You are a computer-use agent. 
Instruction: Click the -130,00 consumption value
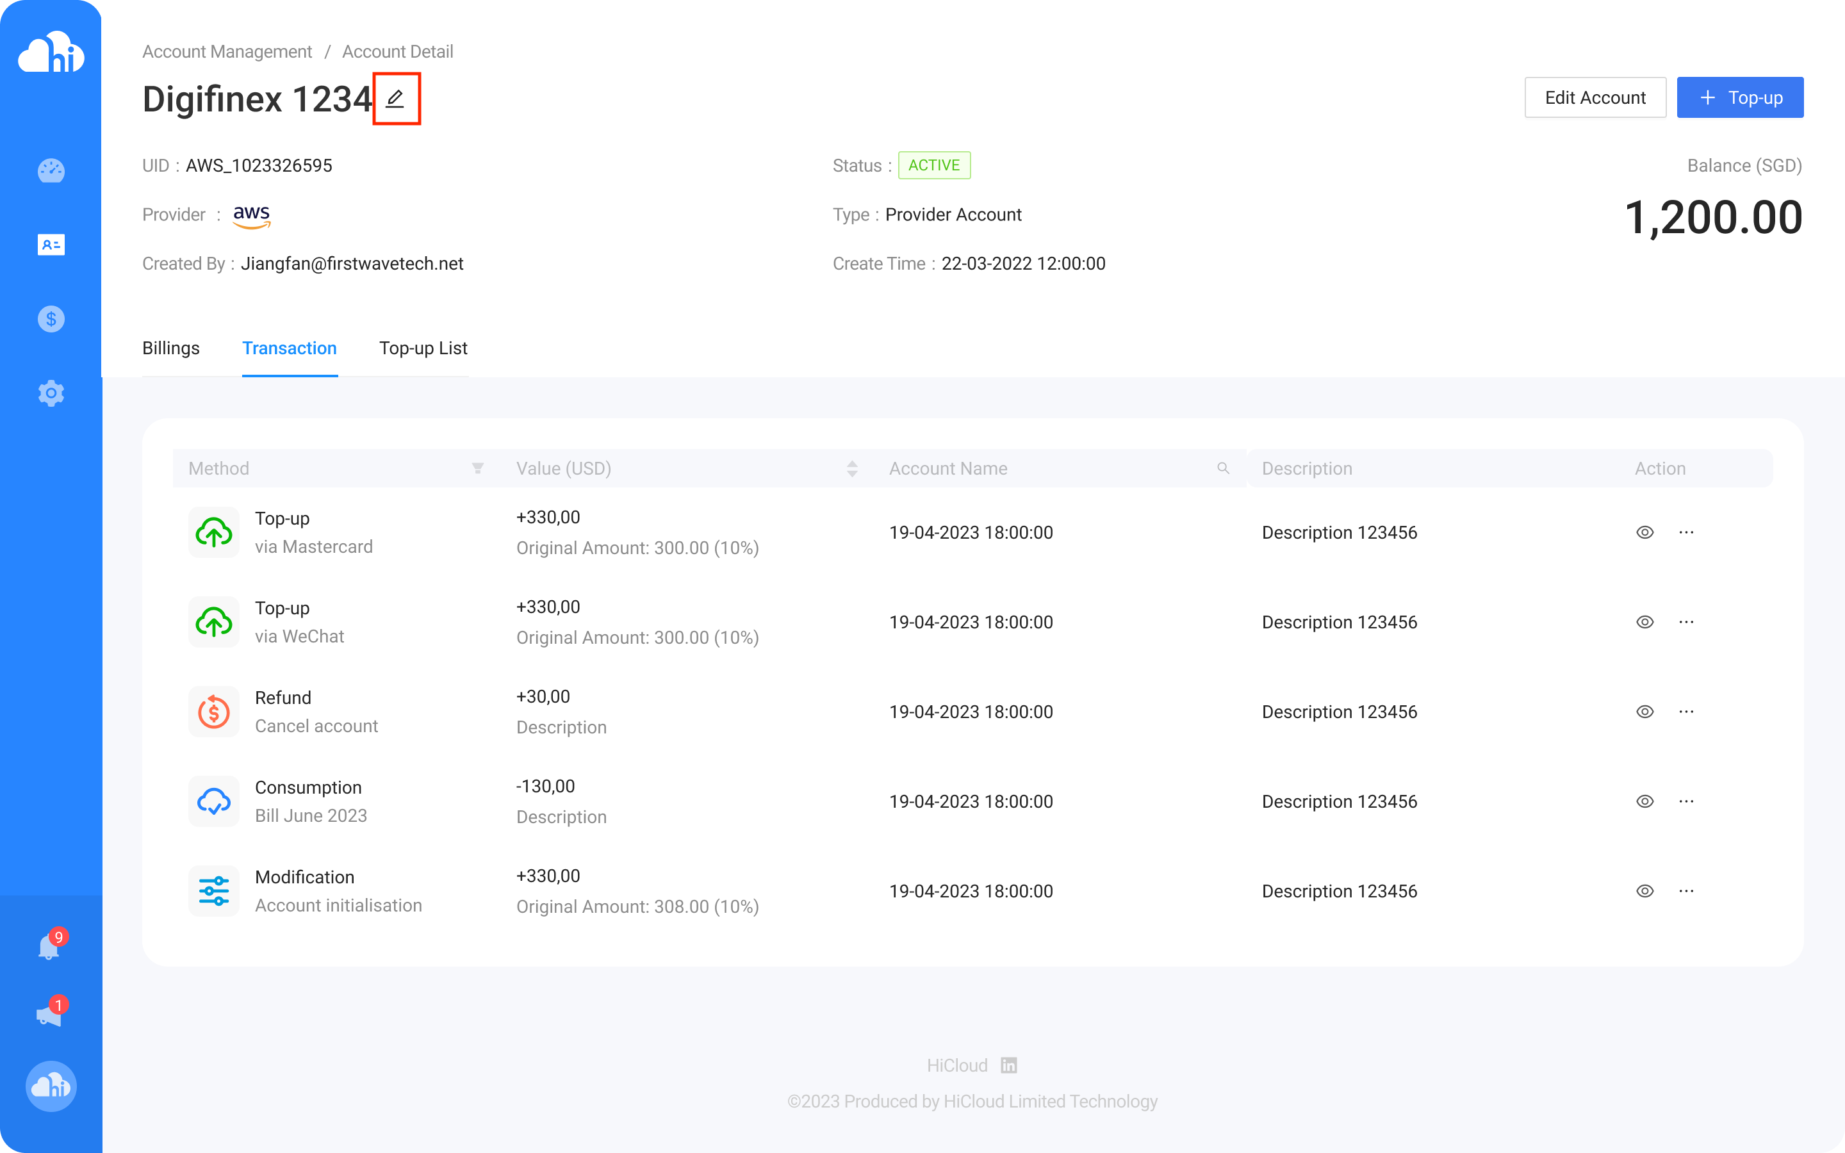pos(545,786)
